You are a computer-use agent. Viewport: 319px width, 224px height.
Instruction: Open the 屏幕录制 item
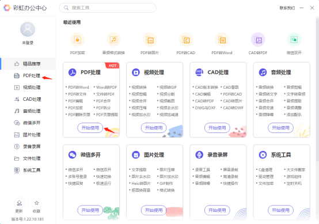[x=230, y=170]
